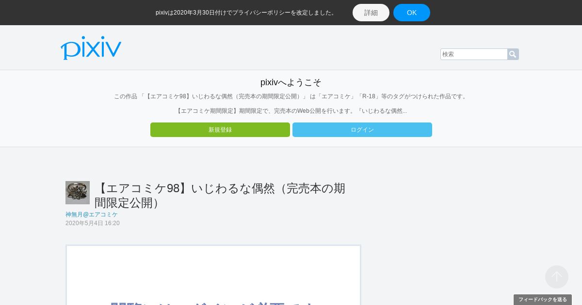This screenshot has width=582, height=305.
Task: Click the 詳細 button in privacy banner
Action: click(371, 13)
